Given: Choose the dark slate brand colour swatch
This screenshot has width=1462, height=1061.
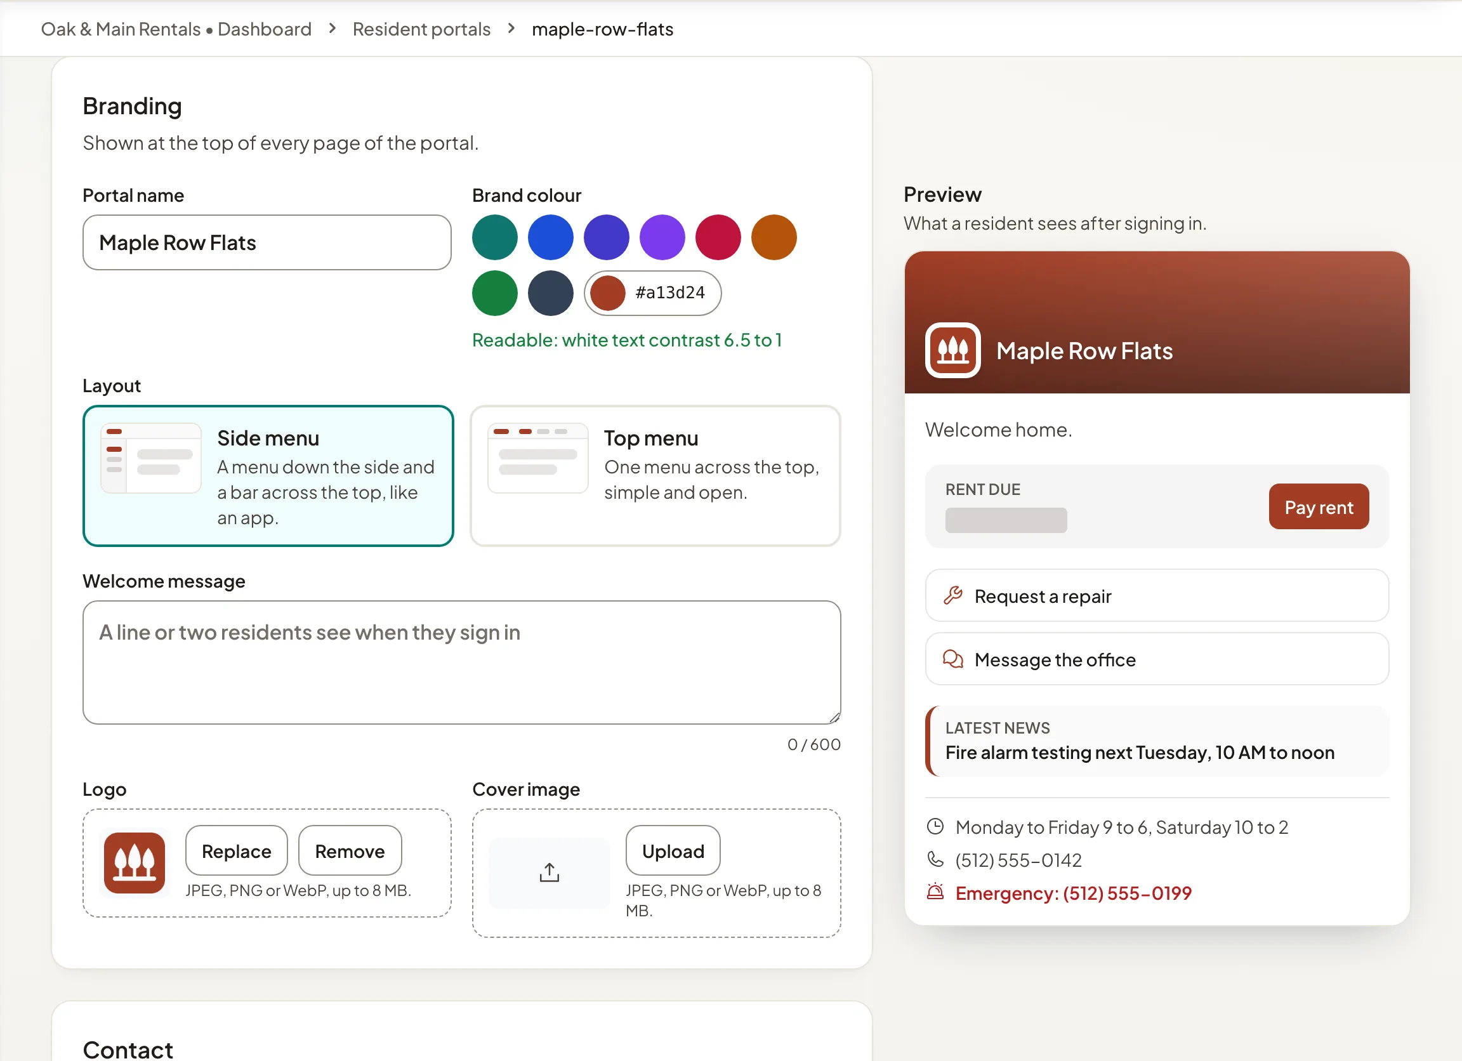Looking at the screenshot, I should [551, 293].
